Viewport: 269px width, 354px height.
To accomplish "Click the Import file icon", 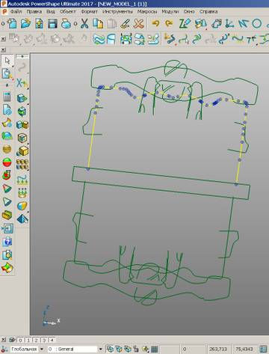I will [x=40, y=24].
